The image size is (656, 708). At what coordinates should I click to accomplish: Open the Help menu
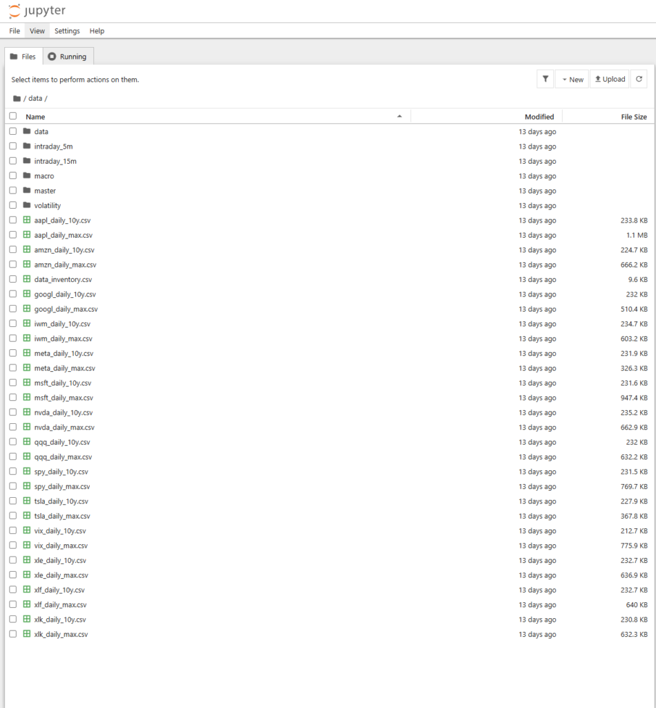tap(97, 30)
